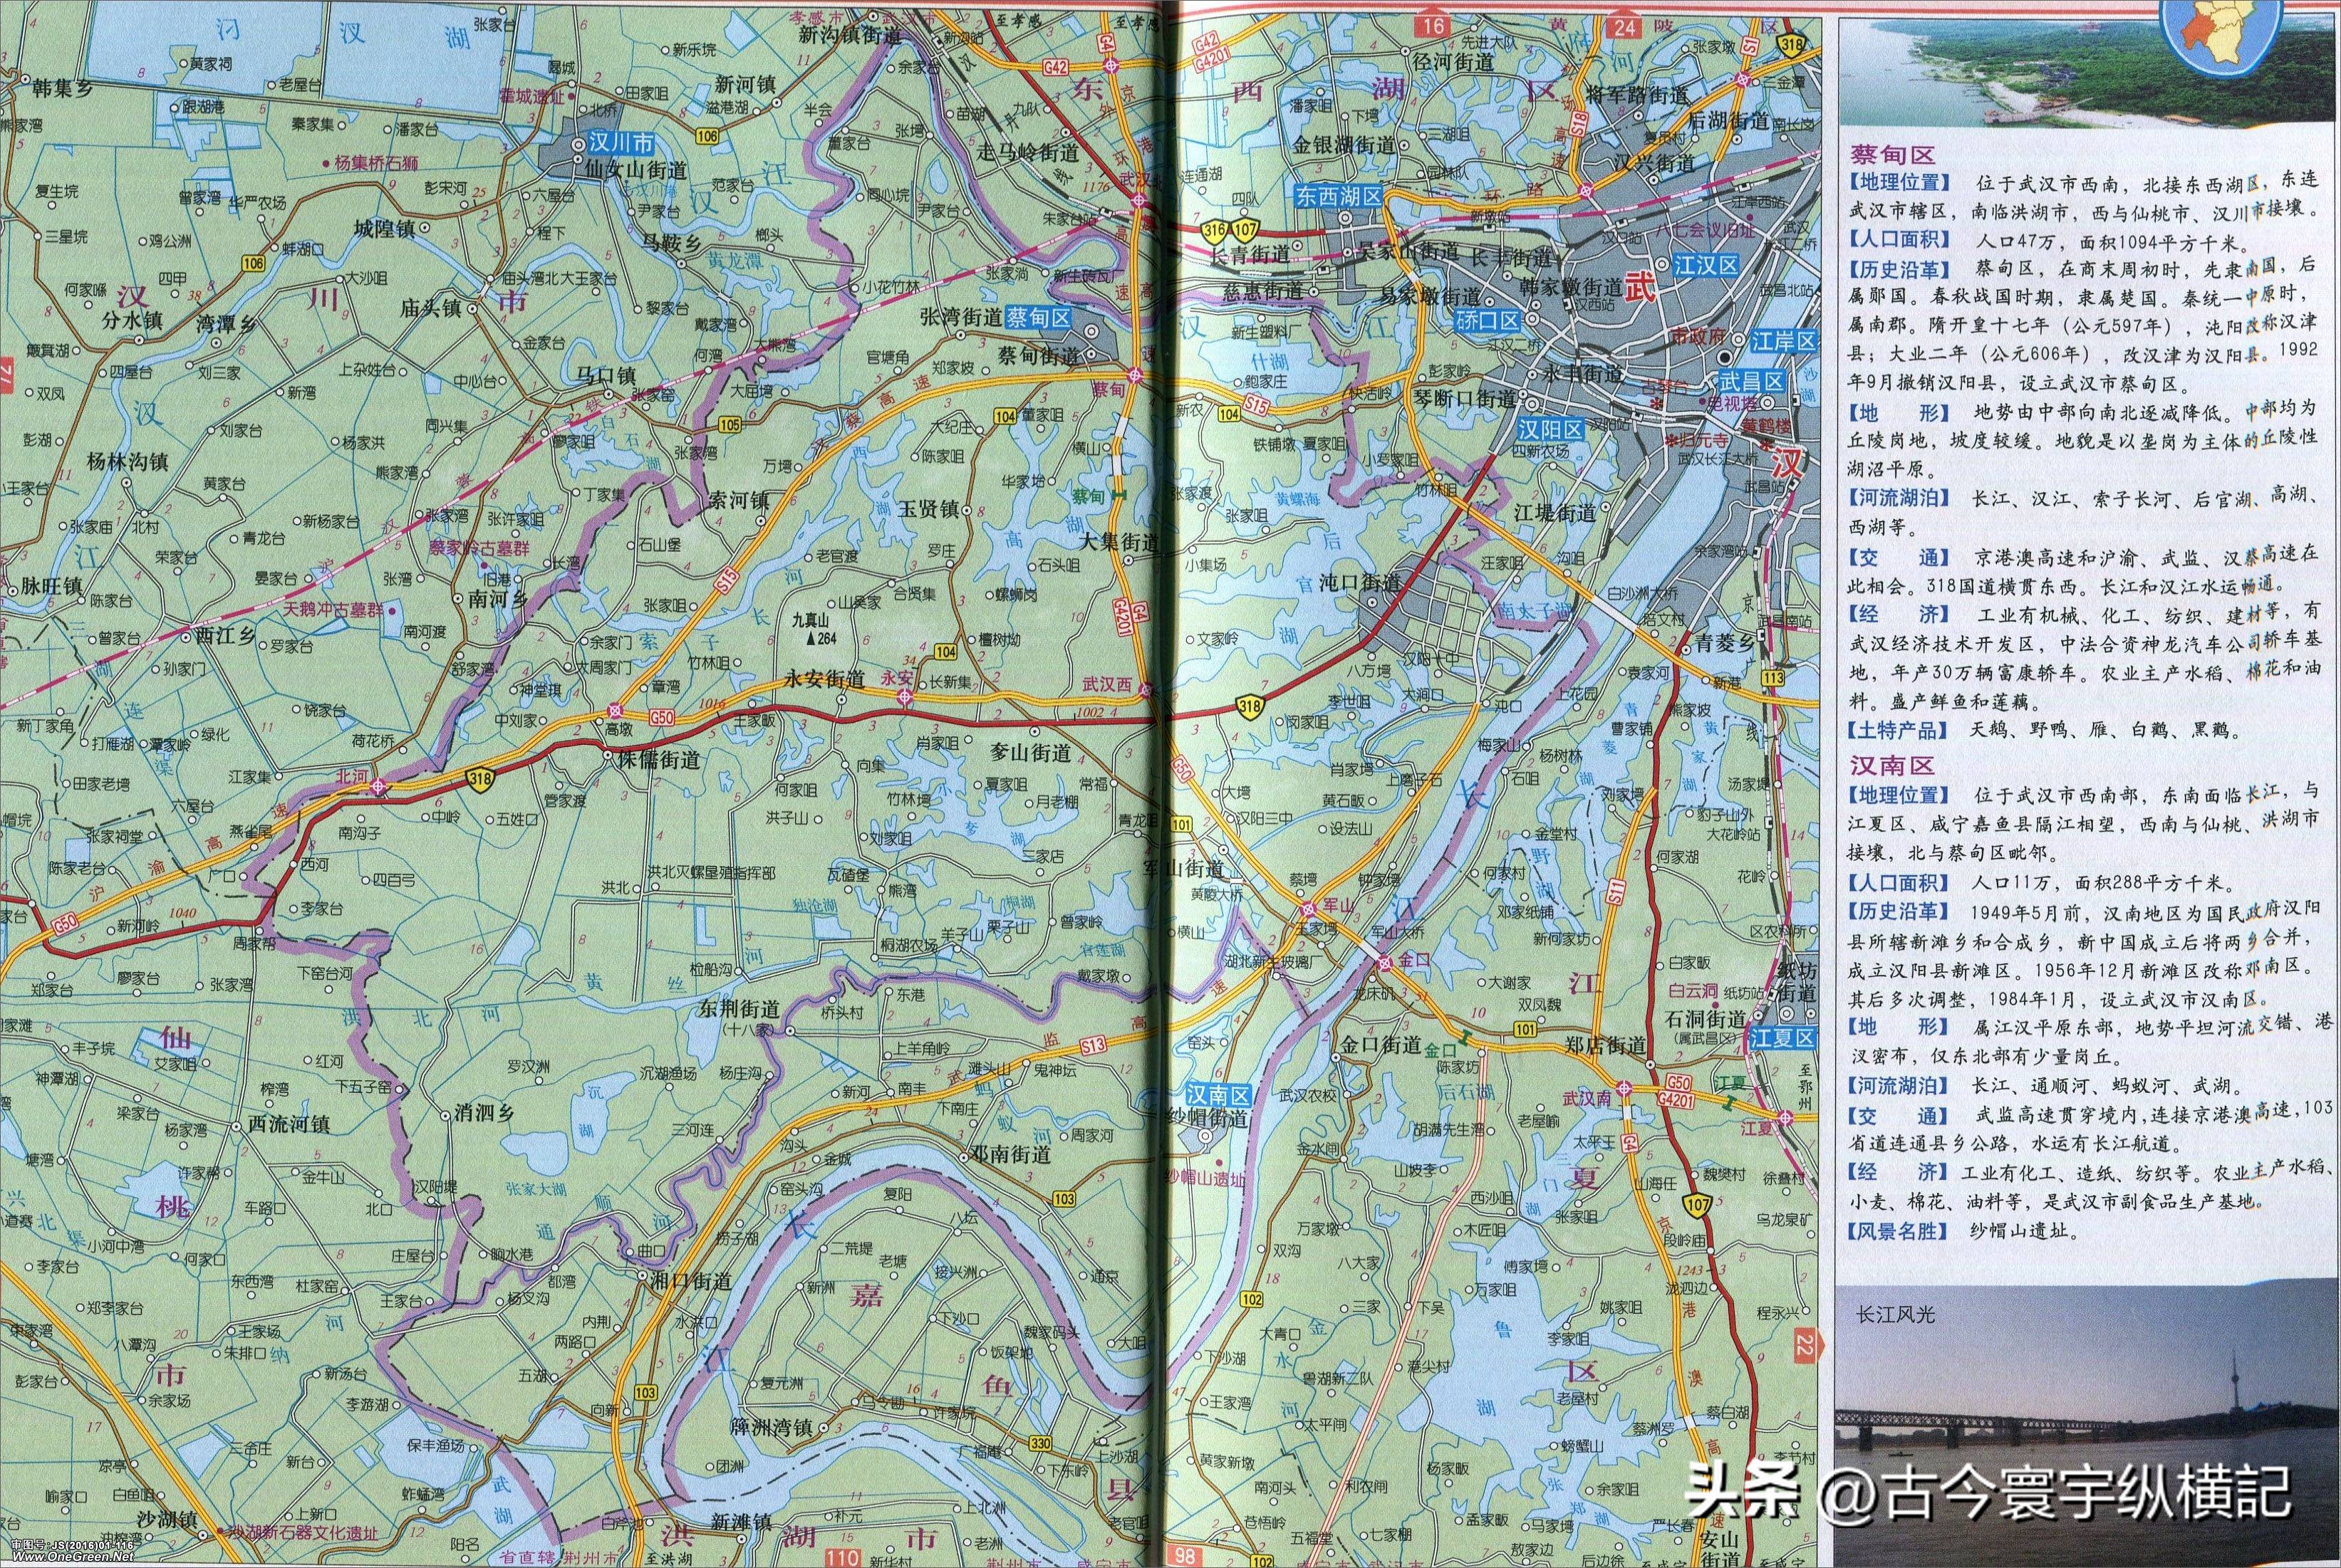Screen dimensions: 2341x1568
Task: Click the 武汉西 interchange marker
Action: click(1146, 689)
